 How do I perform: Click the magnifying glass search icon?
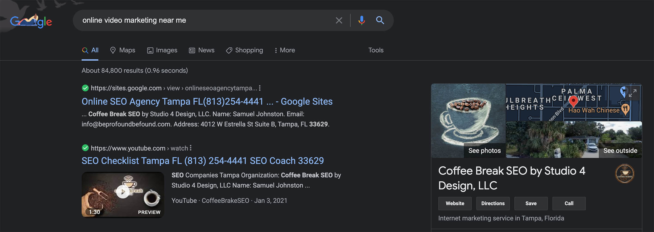[380, 20]
